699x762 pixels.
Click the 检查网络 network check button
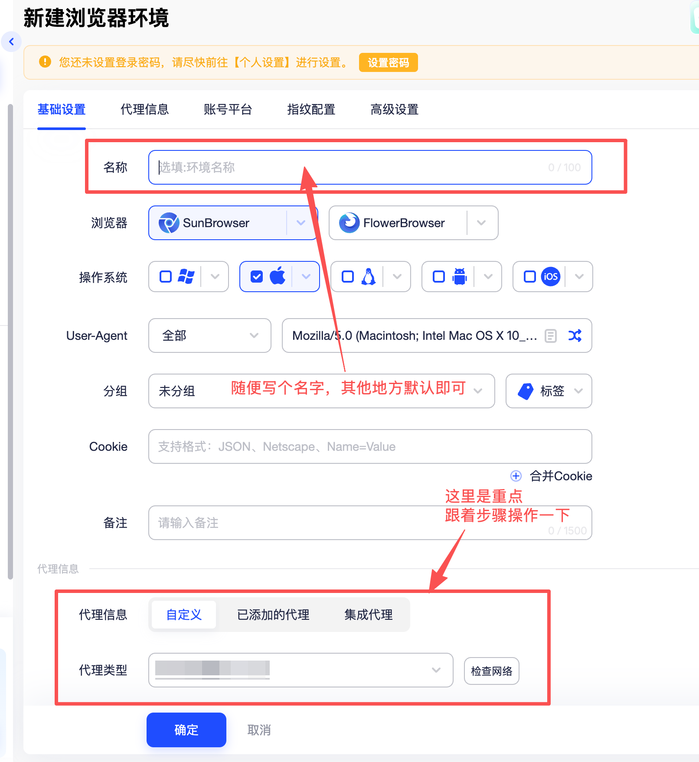[x=491, y=671]
